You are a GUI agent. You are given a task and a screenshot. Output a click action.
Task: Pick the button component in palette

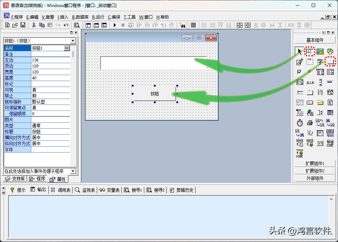[x=330, y=62]
